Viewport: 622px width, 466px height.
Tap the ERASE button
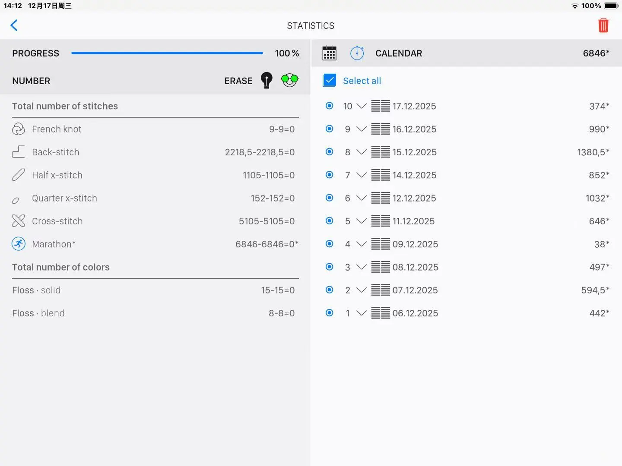[238, 81]
